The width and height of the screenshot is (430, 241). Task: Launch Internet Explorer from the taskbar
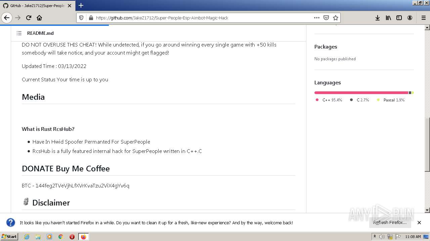(x=27, y=237)
